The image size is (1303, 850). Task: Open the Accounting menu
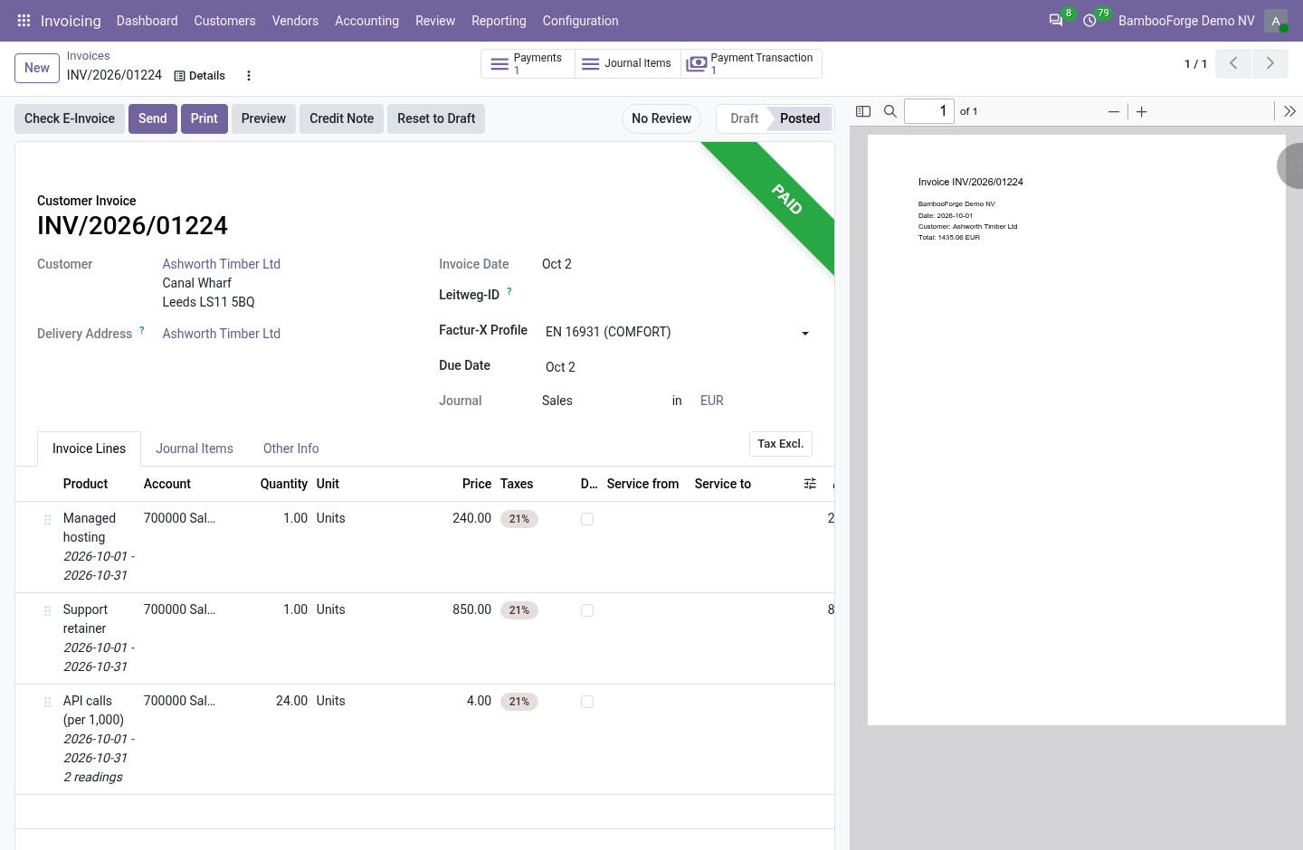[366, 21]
